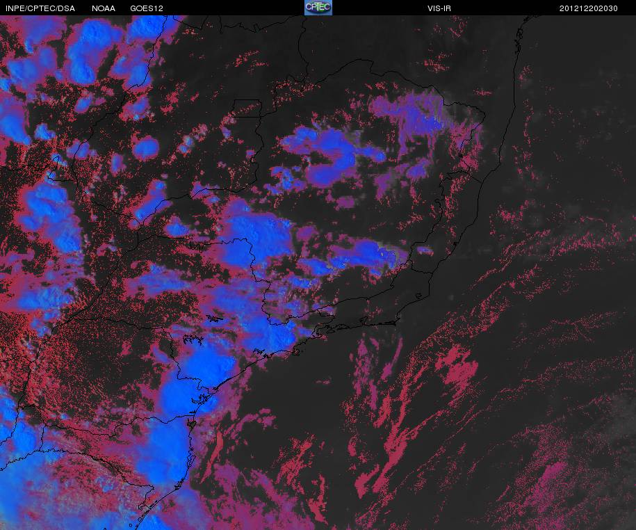Click the CPTEC logo in header
636x530 pixels.
coord(318,8)
